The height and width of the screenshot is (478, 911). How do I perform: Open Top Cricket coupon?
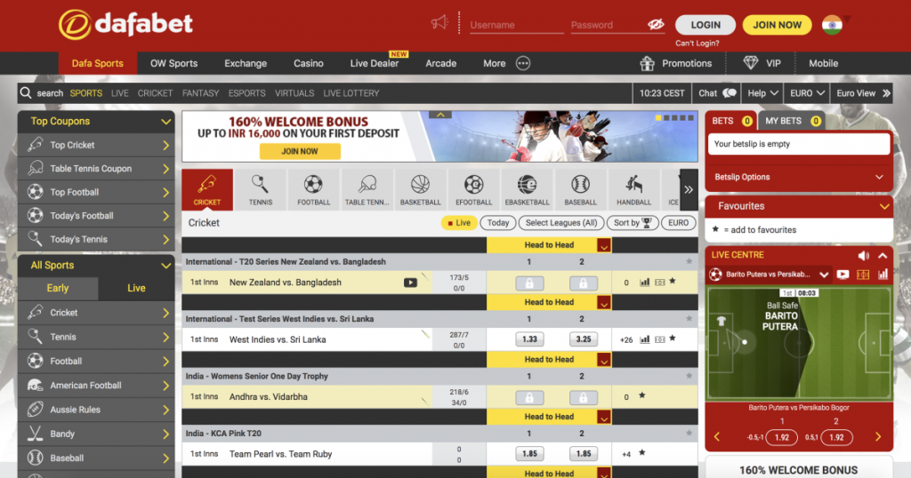coord(96,145)
